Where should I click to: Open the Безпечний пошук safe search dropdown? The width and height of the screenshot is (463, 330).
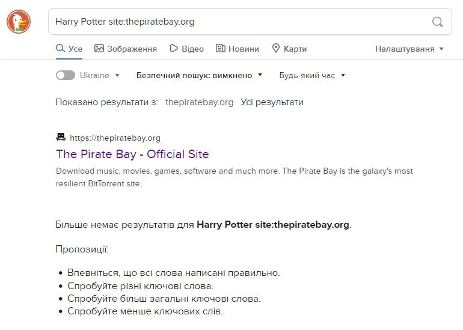pos(200,75)
